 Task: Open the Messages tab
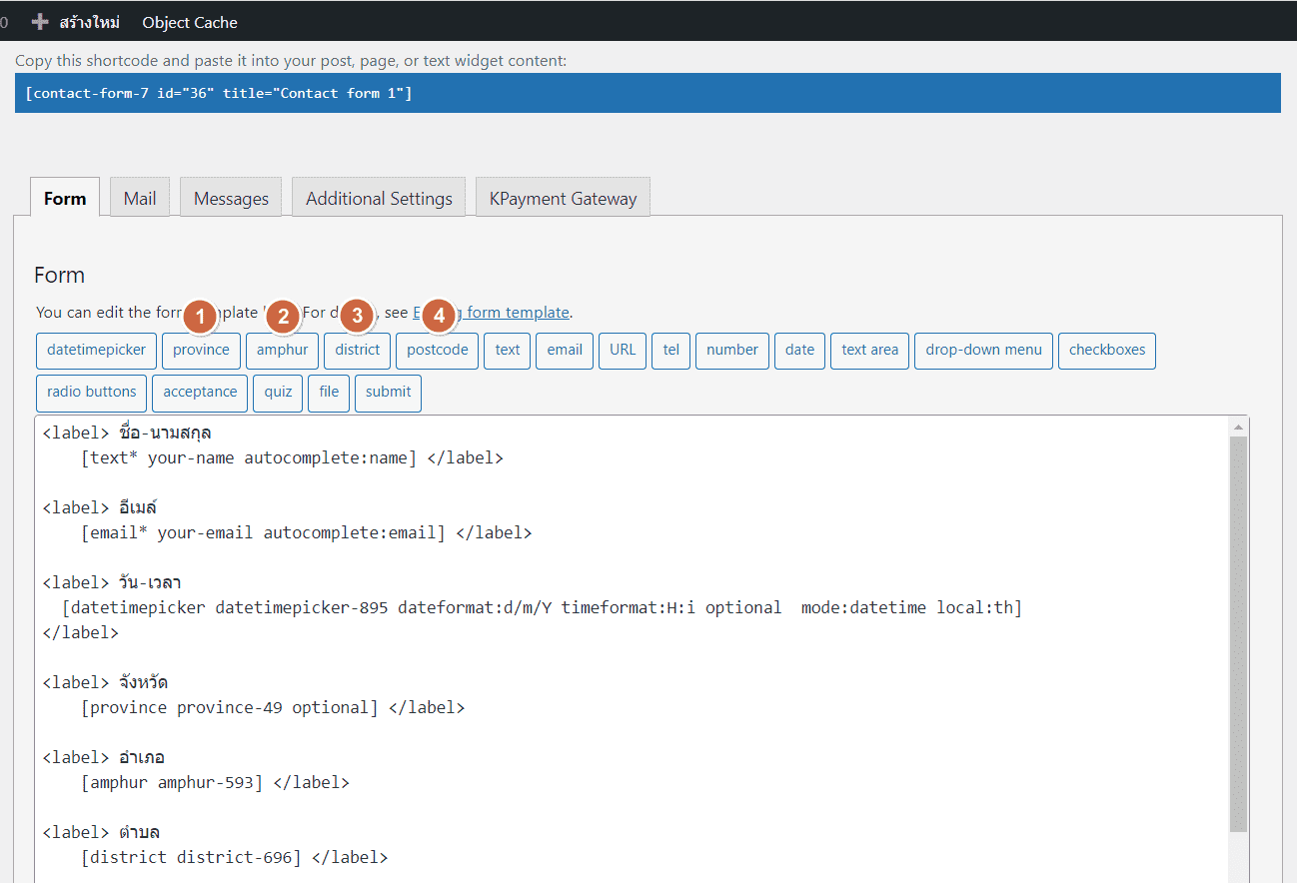(x=231, y=198)
